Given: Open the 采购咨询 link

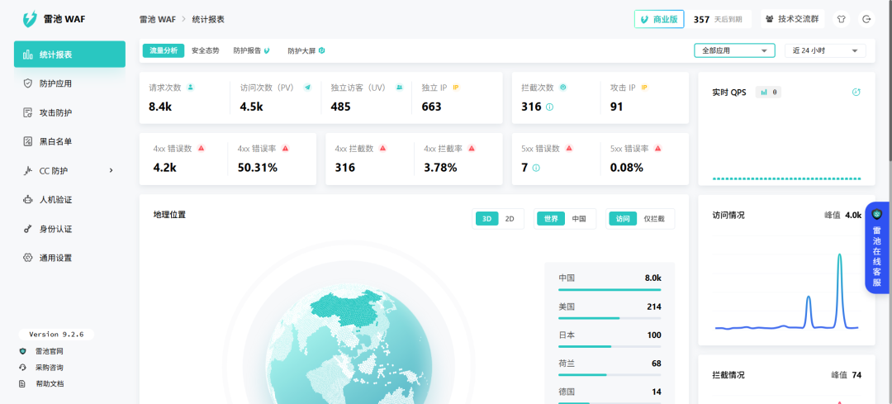Looking at the screenshot, I should click(49, 368).
